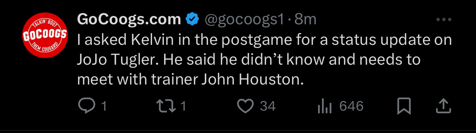Open the tweet via the 8m timestamp
Viewport: 476px width, 133px height.
click(x=306, y=20)
